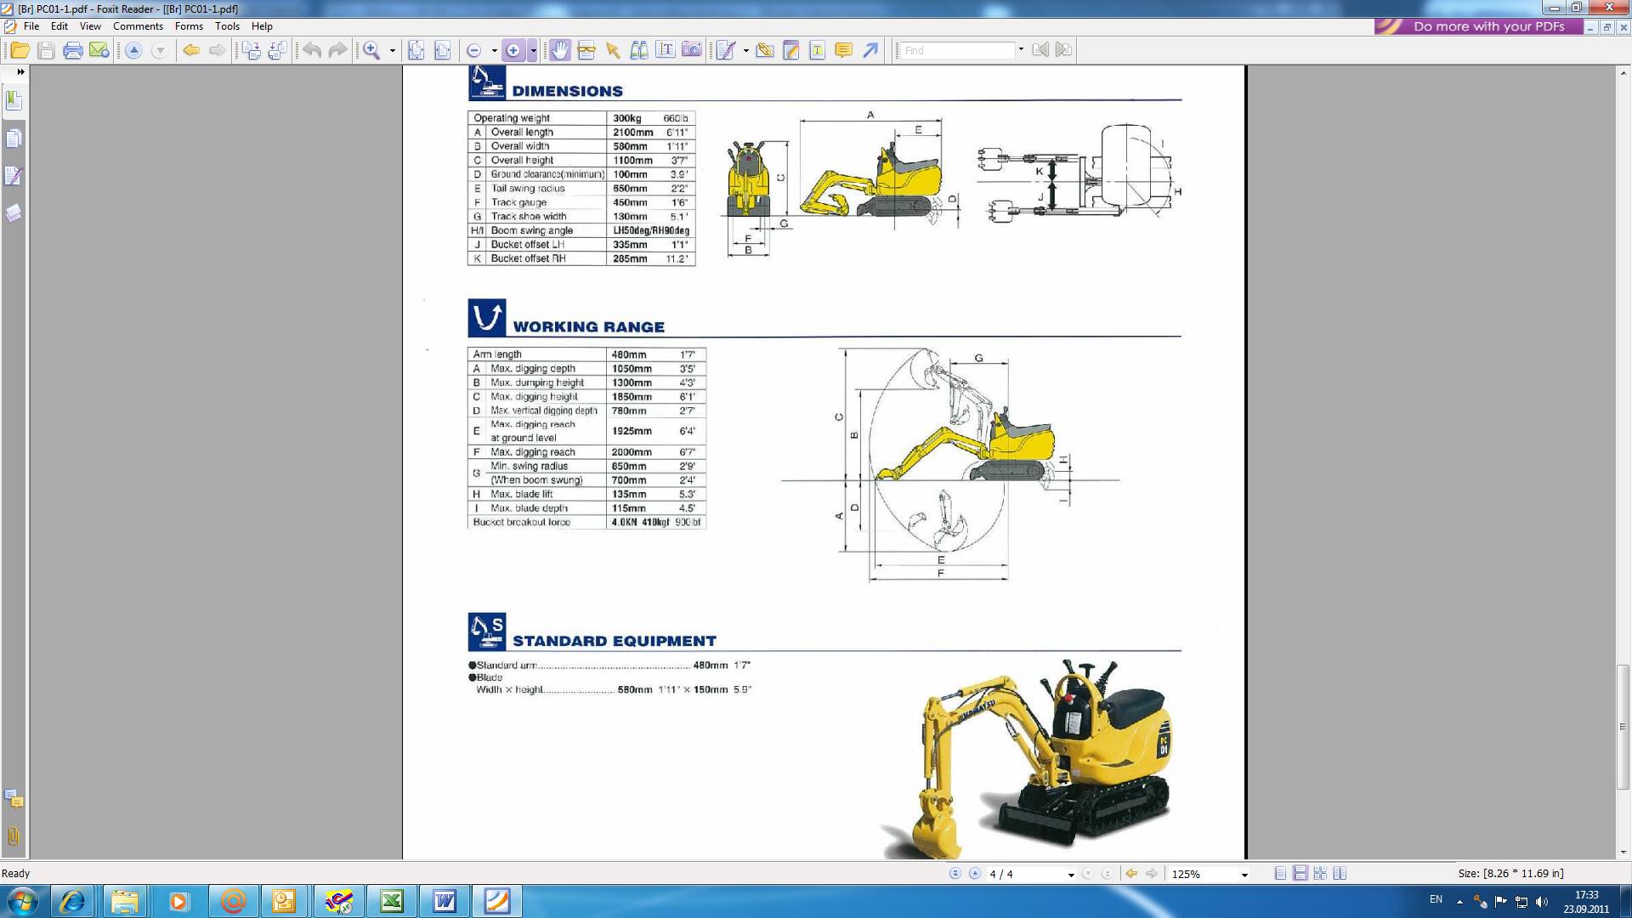The image size is (1632, 918).
Task: Enable facing pages layout
Action: [1340, 873]
